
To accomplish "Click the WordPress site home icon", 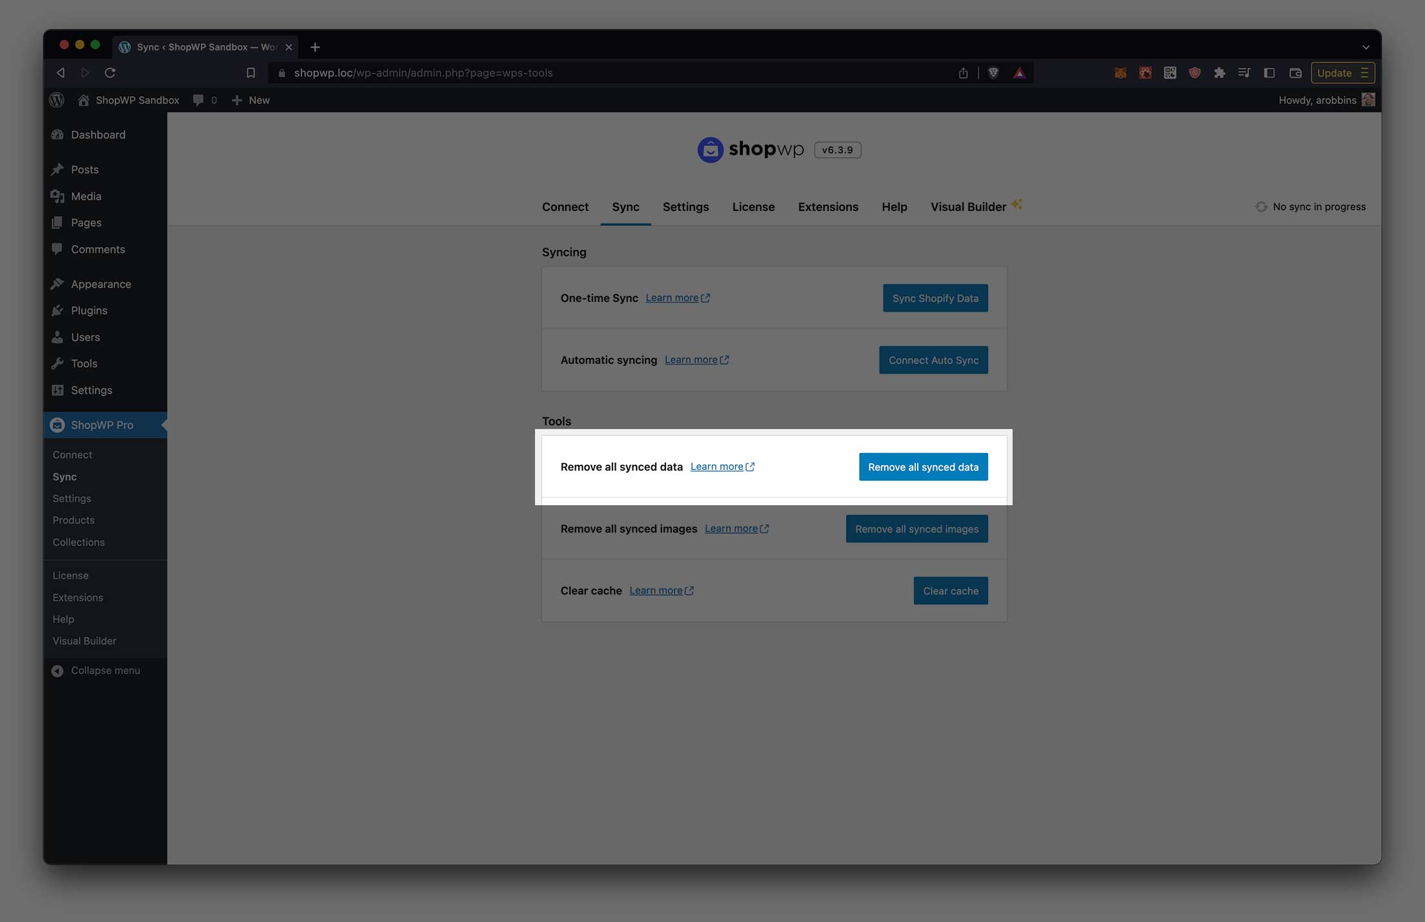I will click(83, 99).
